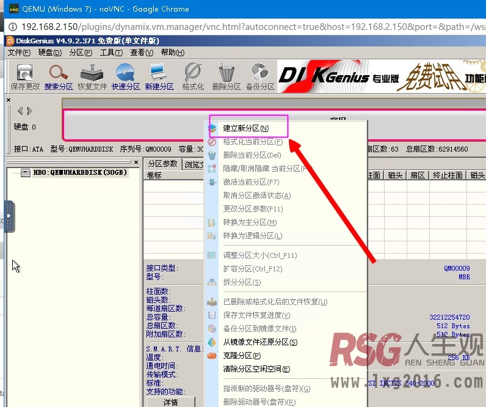Click the Format (格式化) toolbar icon
The height and width of the screenshot is (407, 486).
click(193, 77)
